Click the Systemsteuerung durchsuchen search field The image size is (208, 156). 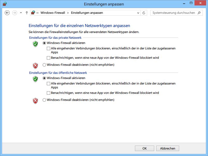coord(177,13)
